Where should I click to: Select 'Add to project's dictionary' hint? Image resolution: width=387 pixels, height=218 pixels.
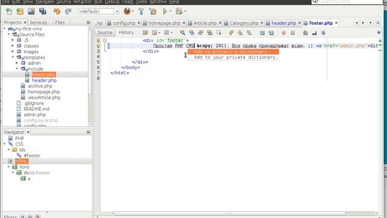[233, 51]
